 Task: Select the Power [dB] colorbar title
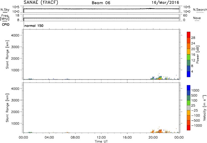(197, 54)
